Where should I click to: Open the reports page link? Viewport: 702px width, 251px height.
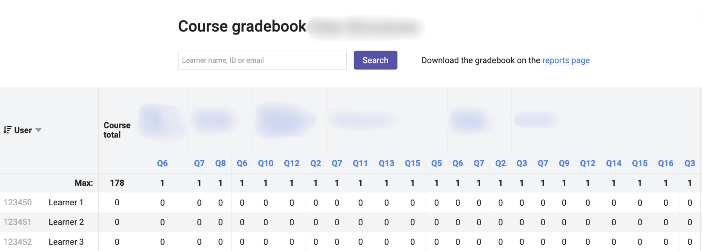click(566, 60)
